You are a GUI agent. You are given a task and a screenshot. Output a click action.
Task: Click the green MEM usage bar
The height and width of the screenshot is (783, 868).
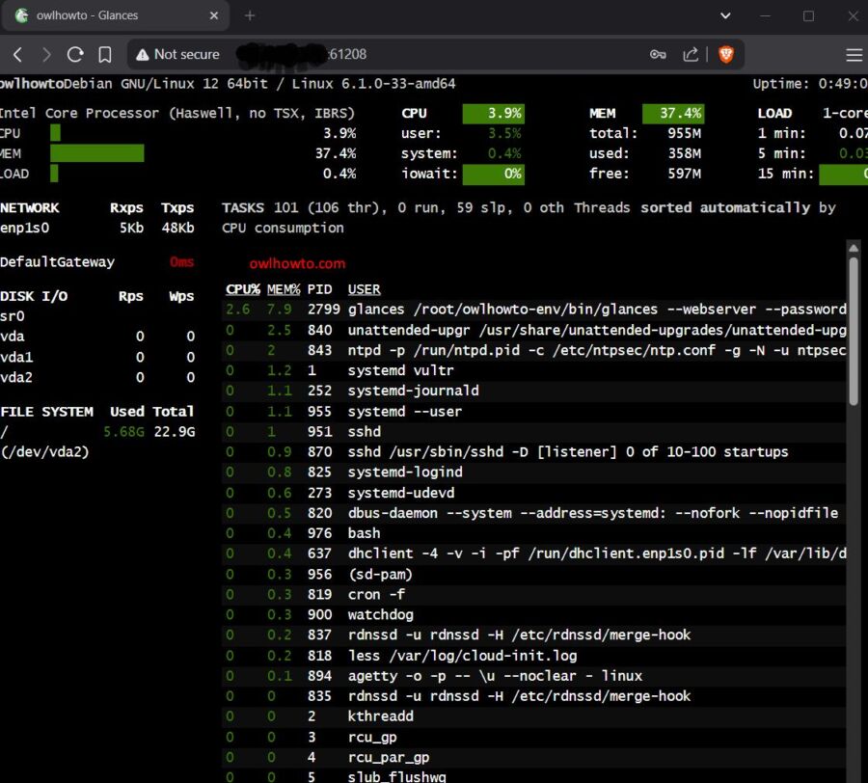96,153
